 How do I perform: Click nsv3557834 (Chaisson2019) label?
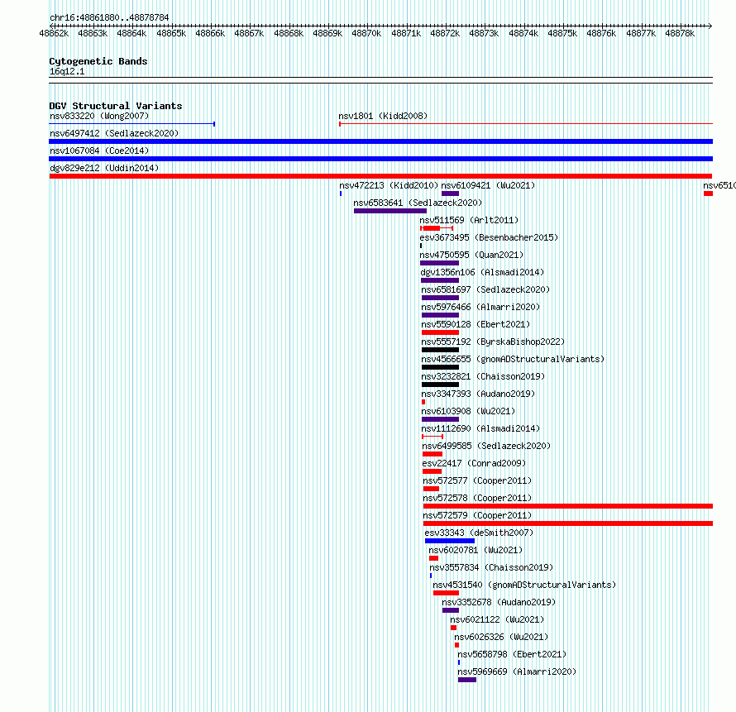(491, 567)
